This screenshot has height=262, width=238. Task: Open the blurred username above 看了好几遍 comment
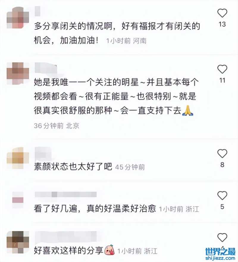point(66,195)
